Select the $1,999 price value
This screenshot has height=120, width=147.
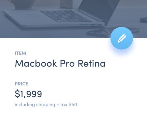(x=28, y=94)
